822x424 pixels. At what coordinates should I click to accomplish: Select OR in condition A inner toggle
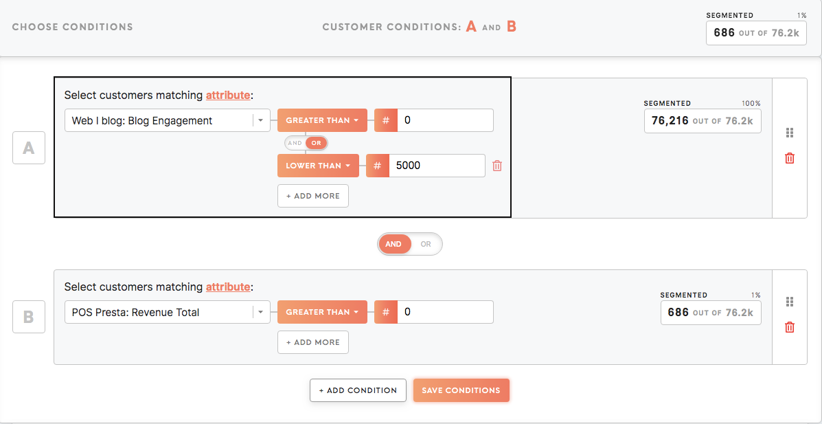click(x=316, y=143)
